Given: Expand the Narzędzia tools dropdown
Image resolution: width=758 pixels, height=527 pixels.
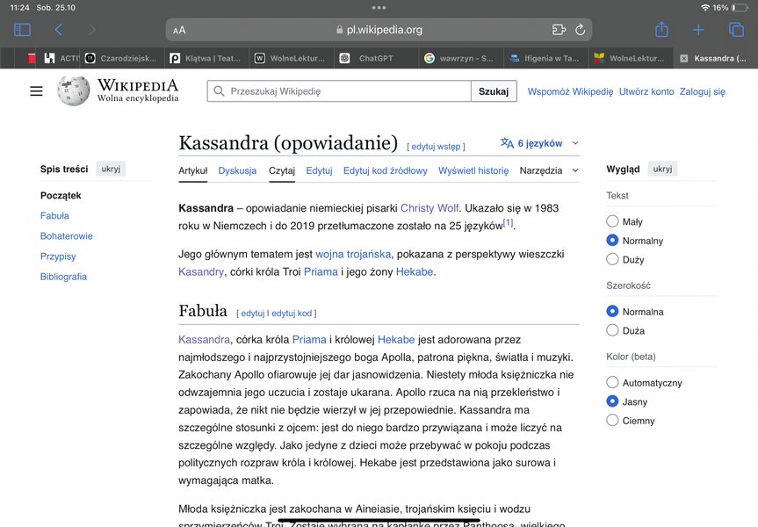Looking at the screenshot, I should point(549,170).
